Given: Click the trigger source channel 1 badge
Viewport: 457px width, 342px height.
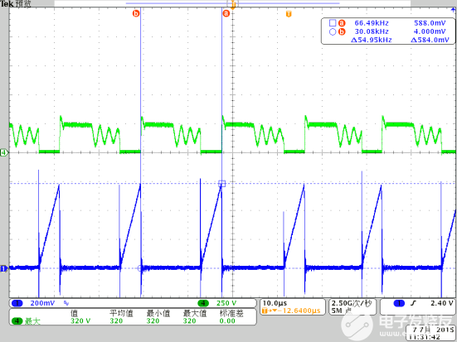Looking at the screenshot, I should [399, 303].
